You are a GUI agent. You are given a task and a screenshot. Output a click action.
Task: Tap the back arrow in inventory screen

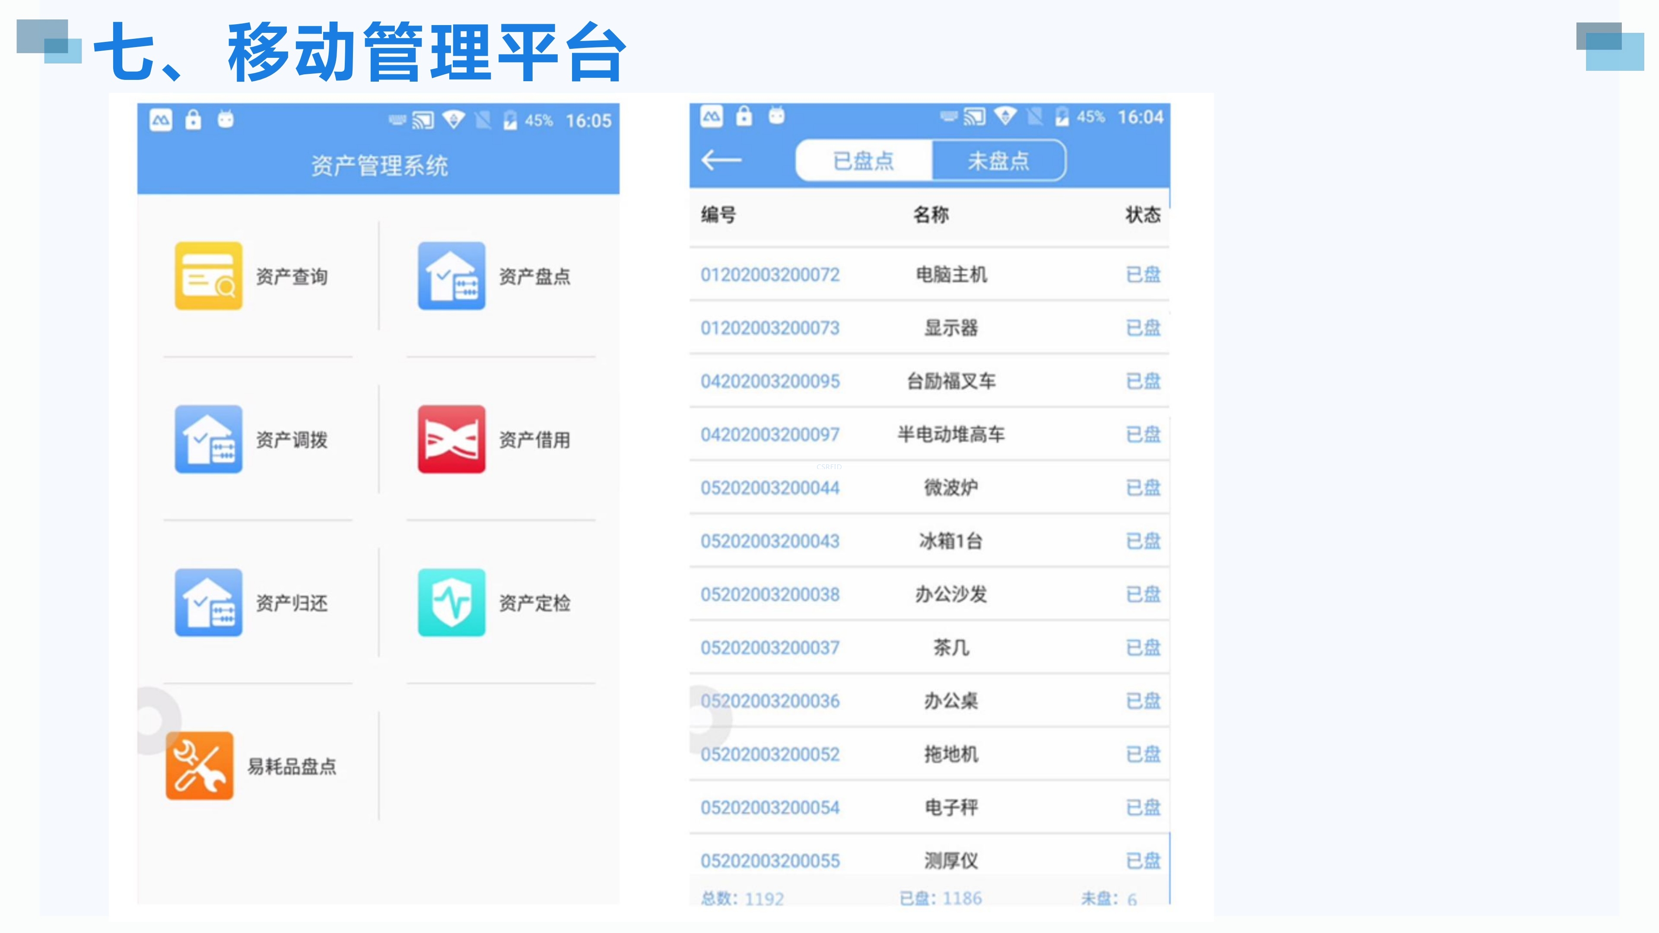(x=721, y=160)
